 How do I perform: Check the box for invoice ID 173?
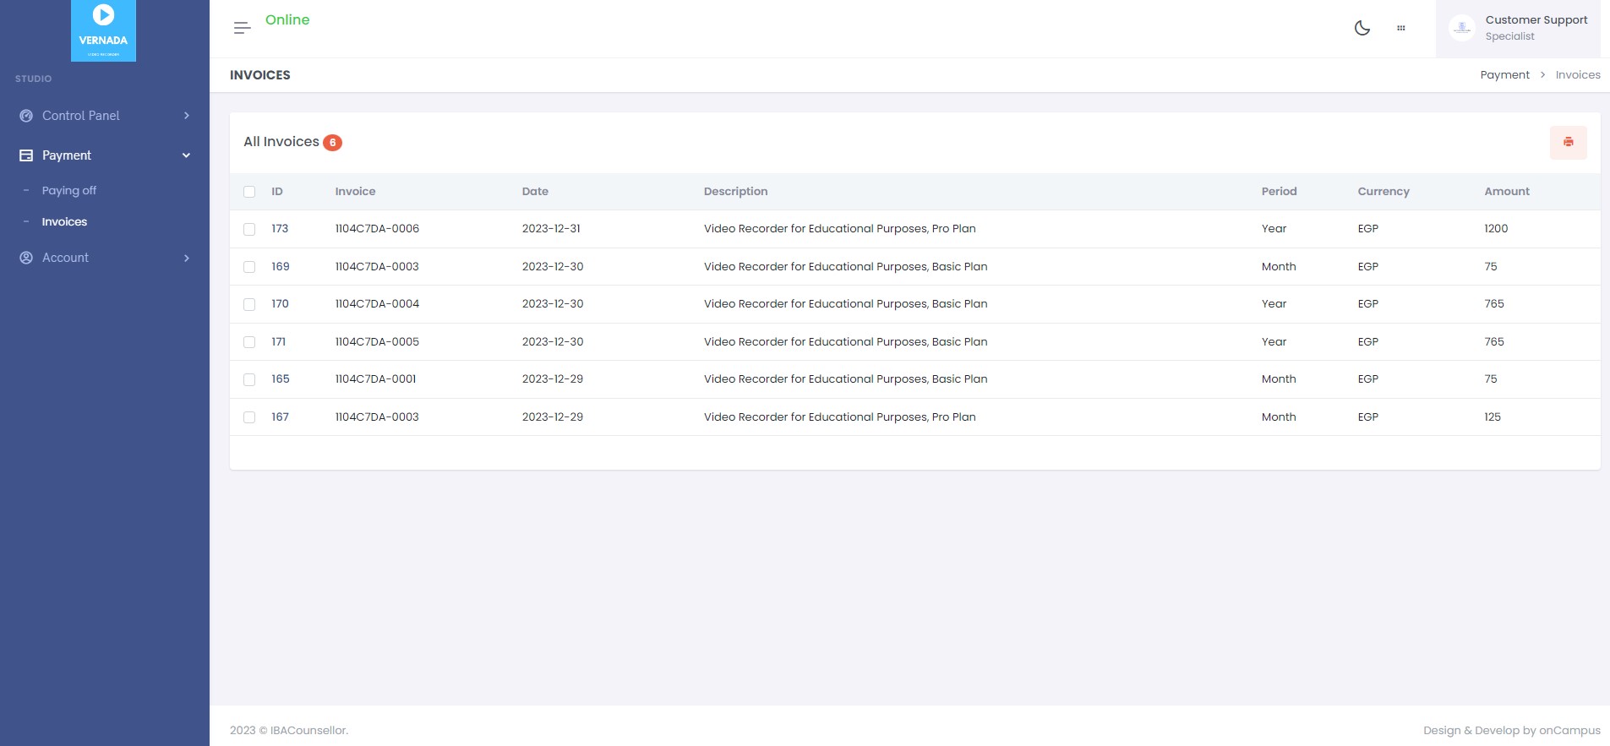click(249, 229)
